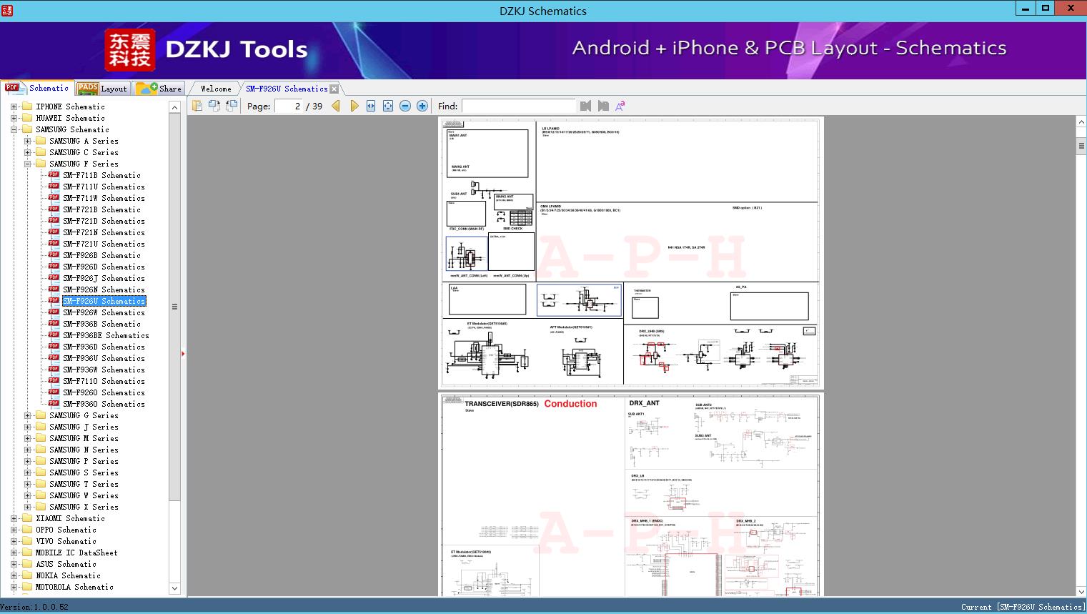Click the match case Aa icon
1087x614 pixels.
pos(620,106)
